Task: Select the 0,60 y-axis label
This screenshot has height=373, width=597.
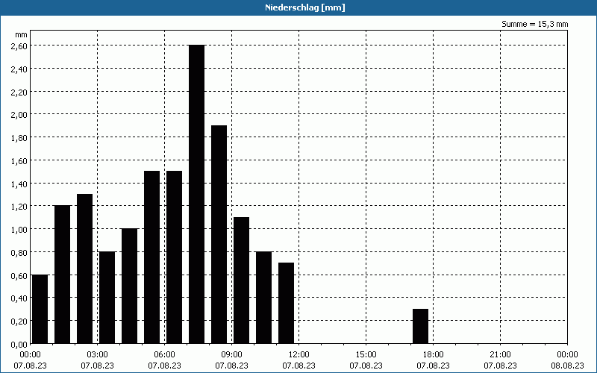Action: (19, 275)
